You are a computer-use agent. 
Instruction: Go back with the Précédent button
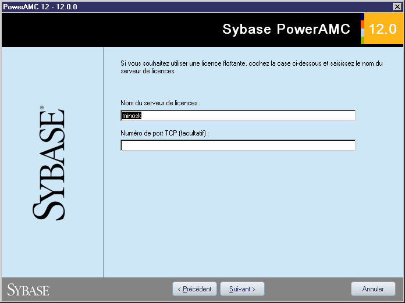coord(194,289)
